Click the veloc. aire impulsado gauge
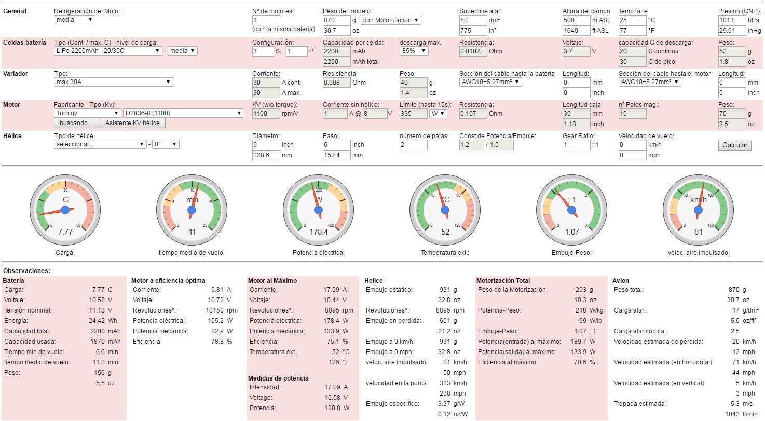 pos(698,210)
